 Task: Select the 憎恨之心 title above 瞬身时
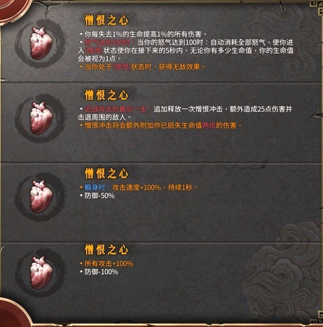(x=107, y=174)
